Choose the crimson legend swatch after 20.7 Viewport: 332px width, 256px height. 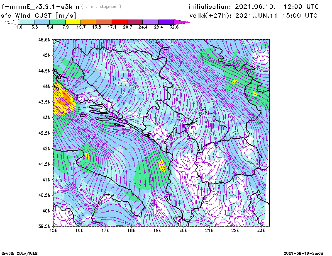coord(135,22)
